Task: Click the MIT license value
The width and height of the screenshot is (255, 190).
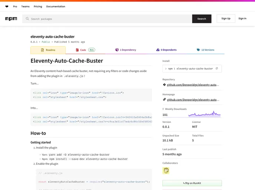Action: pyautogui.click(x=195, y=127)
